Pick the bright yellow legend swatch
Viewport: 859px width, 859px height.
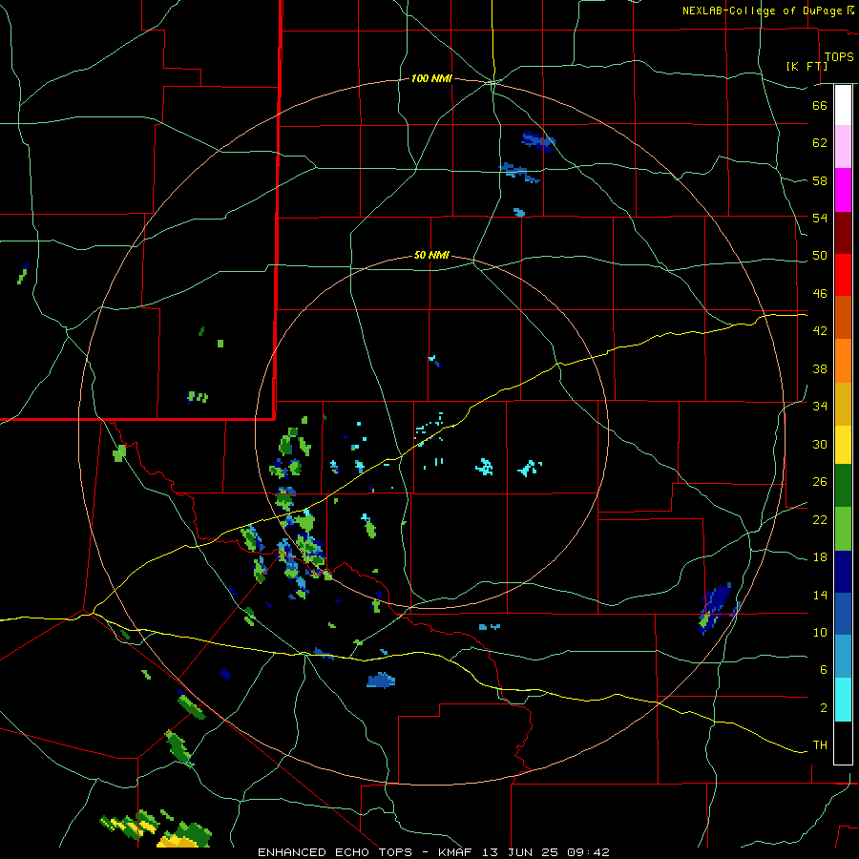(843, 444)
